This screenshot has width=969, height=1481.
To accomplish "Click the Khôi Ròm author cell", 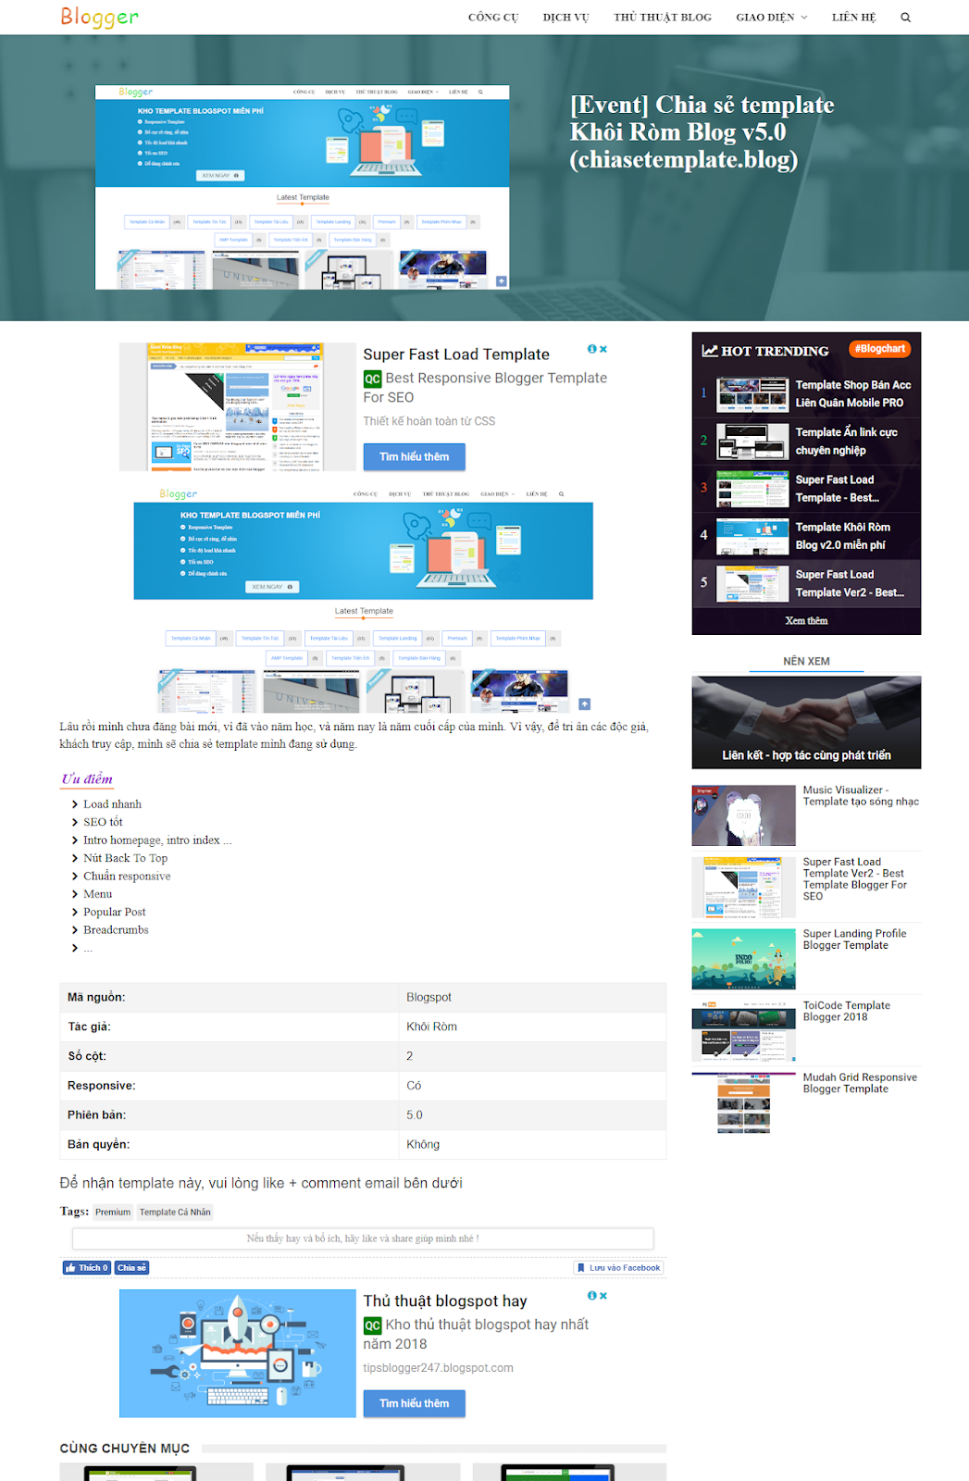I will tap(532, 1027).
